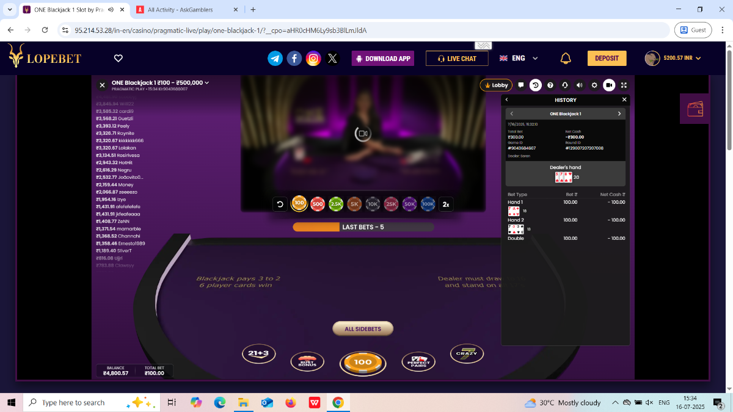This screenshot has width=733, height=412.
Task: Open the Facebook link
Action: pos(294,58)
